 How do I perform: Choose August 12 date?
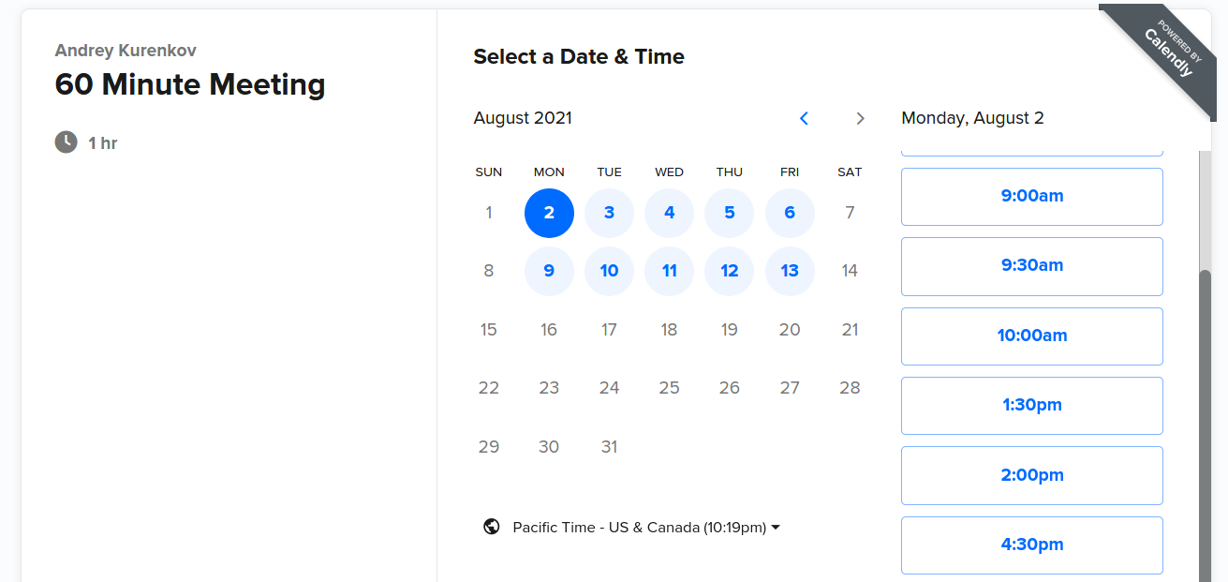(730, 271)
